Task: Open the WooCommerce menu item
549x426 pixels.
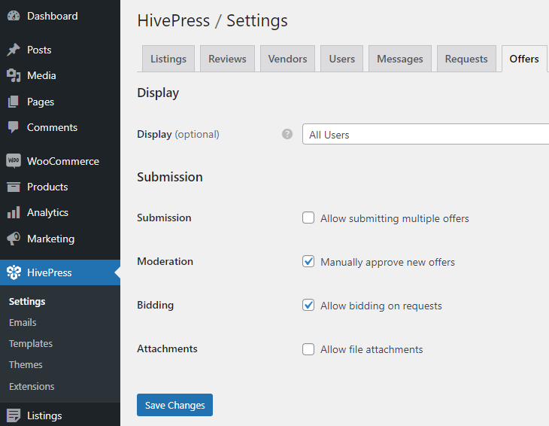Action: pyautogui.click(x=60, y=161)
